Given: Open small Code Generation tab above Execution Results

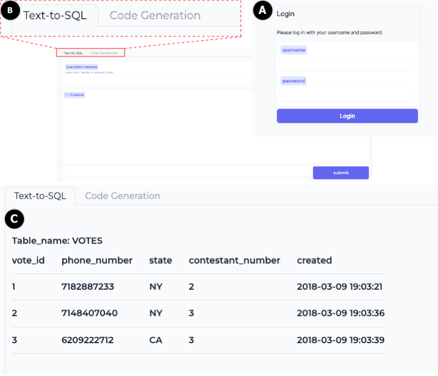Looking at the screenshot, I should coord(104,53).
